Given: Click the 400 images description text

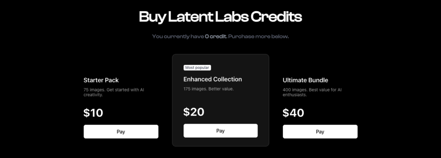Looking at the screenshot, I should click(312, 92).
